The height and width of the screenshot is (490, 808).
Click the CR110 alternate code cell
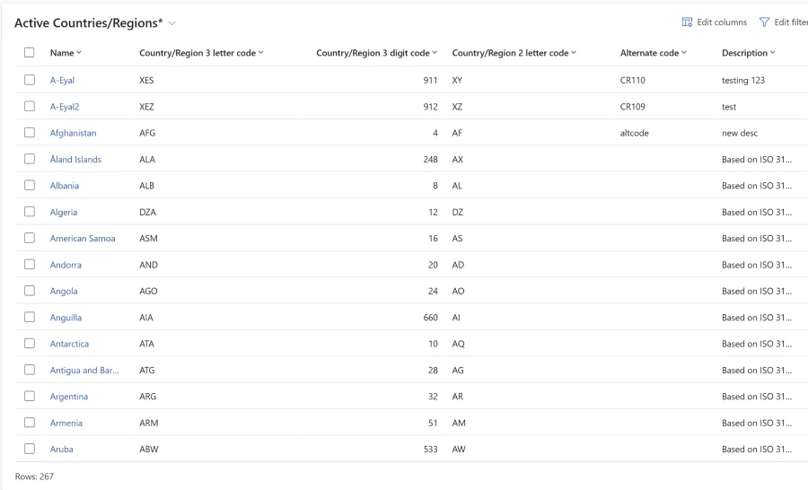click(633, 80)
